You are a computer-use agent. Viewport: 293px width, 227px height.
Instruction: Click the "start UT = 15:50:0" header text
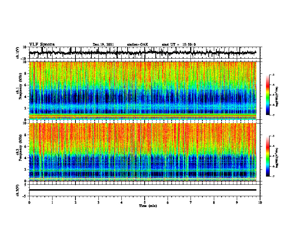tap(179, 45)
